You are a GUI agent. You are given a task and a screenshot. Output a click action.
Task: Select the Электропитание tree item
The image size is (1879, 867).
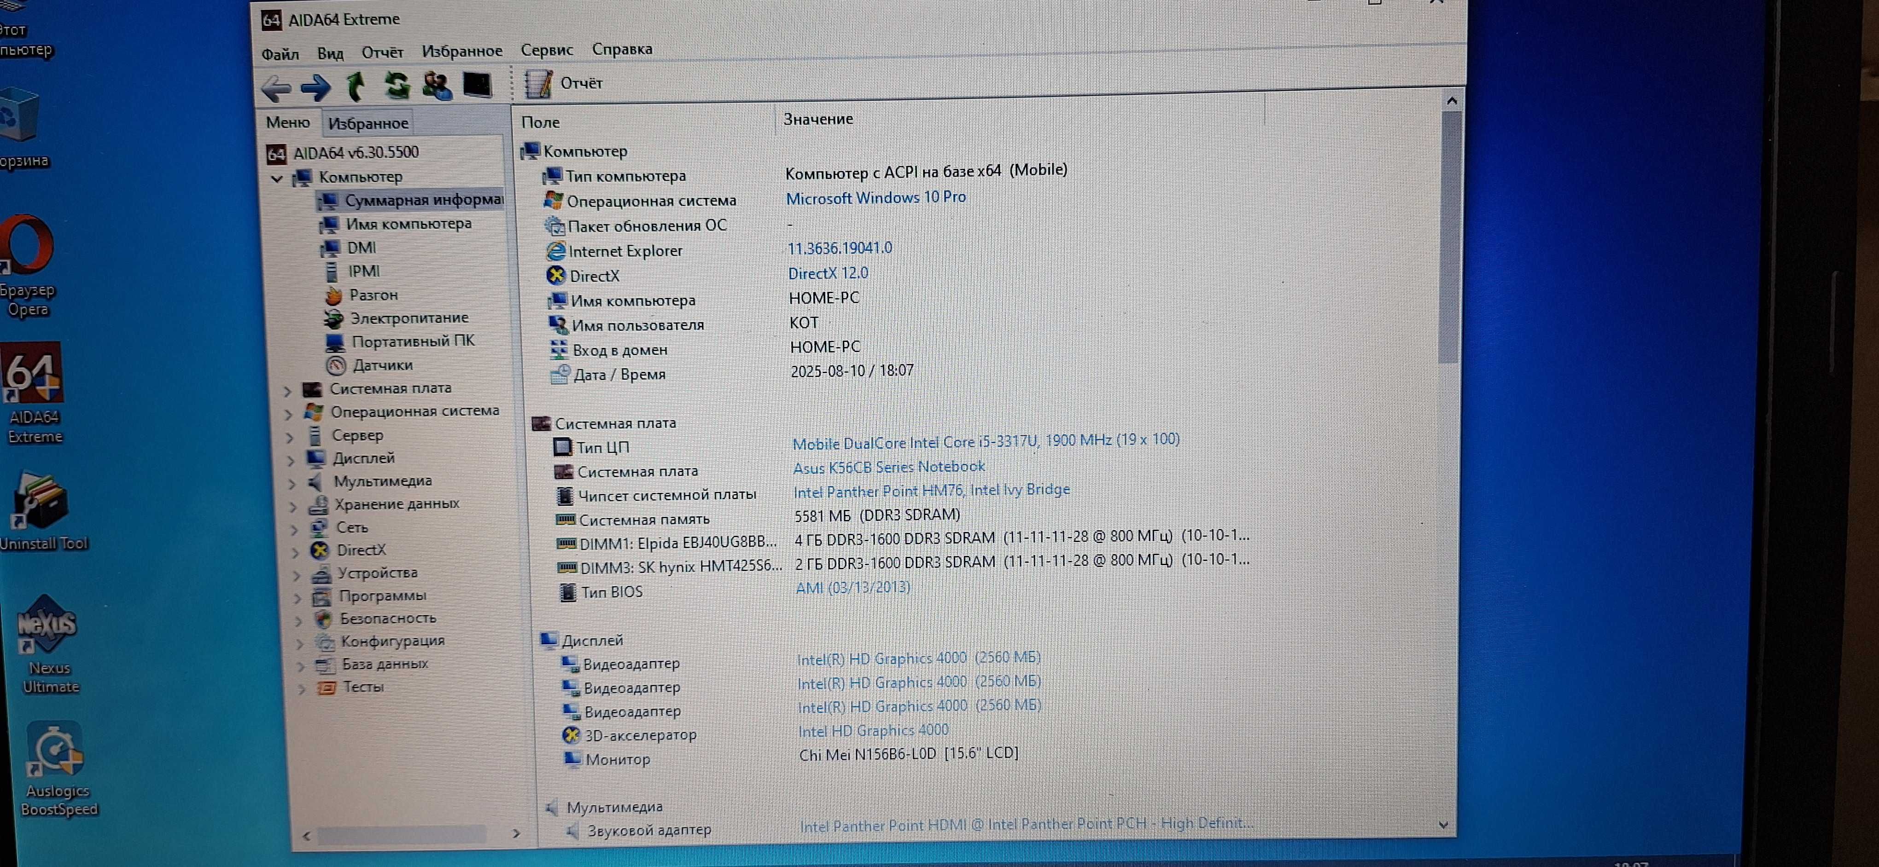(x=397, y=318)
